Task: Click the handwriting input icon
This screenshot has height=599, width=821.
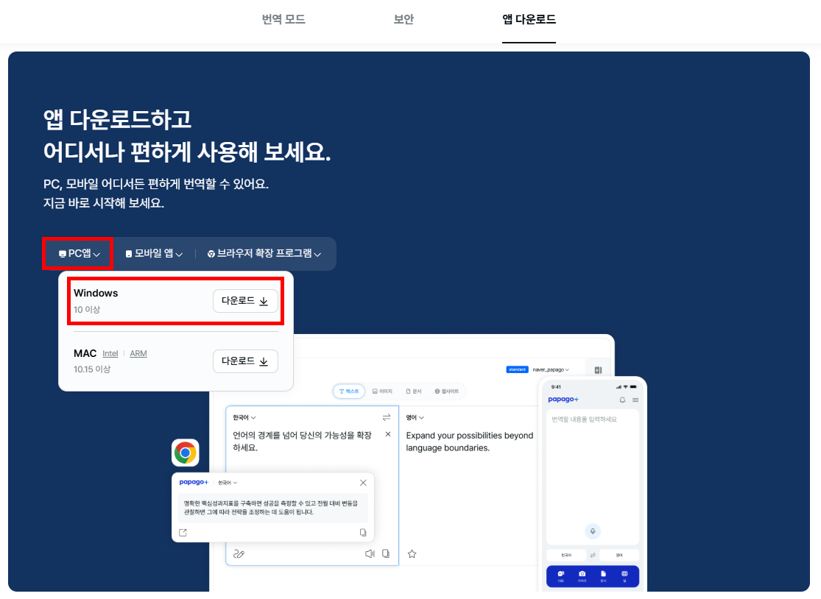Action: 239,554
